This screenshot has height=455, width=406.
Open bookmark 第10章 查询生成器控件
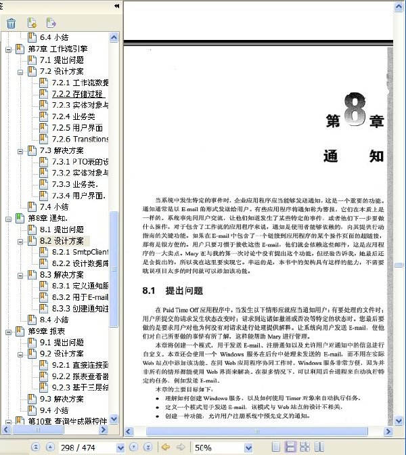click(68, 421)
